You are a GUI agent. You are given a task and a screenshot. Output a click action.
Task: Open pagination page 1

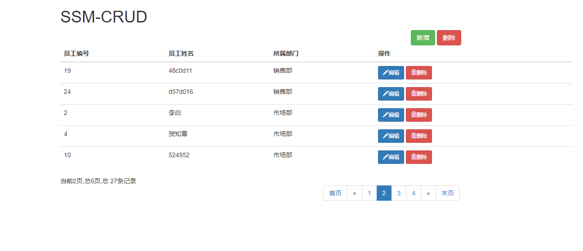369,193
